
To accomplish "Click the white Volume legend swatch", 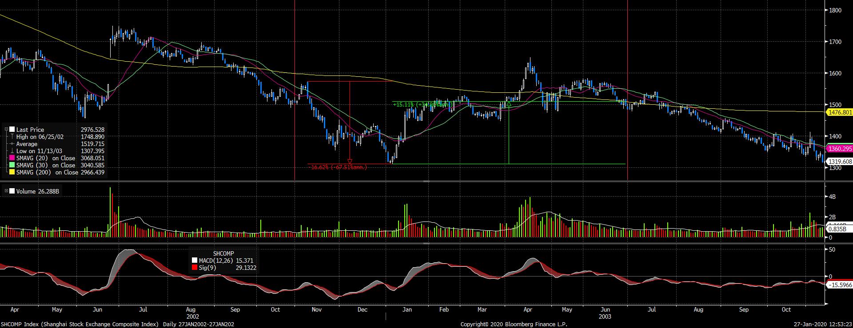I will coord(12,191).
